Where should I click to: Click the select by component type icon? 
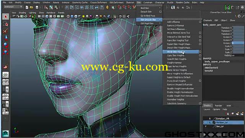[56, 7]
